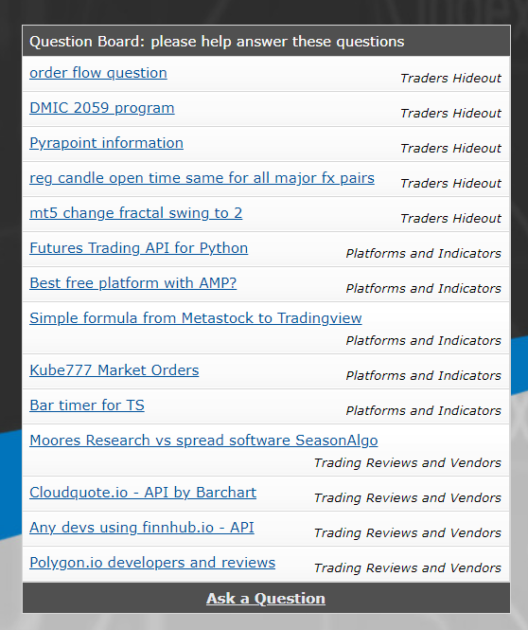The image size is (528, 630).
Task: Open 'Polygon.io developers and reviews' thread
Action: (152, 563)
